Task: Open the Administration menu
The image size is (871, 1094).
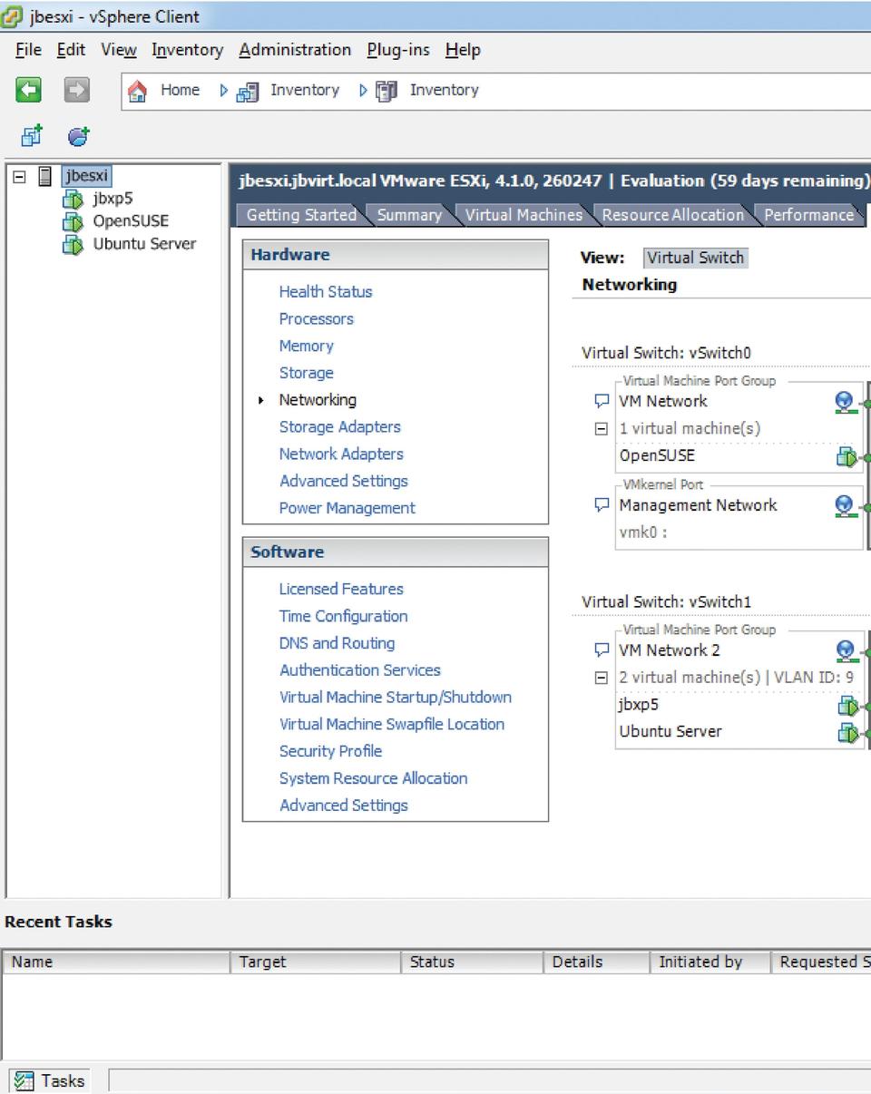Action: click(295, 50)
